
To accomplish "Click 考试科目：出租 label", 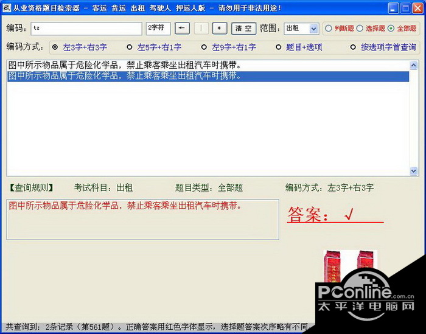I will [103, 187].
